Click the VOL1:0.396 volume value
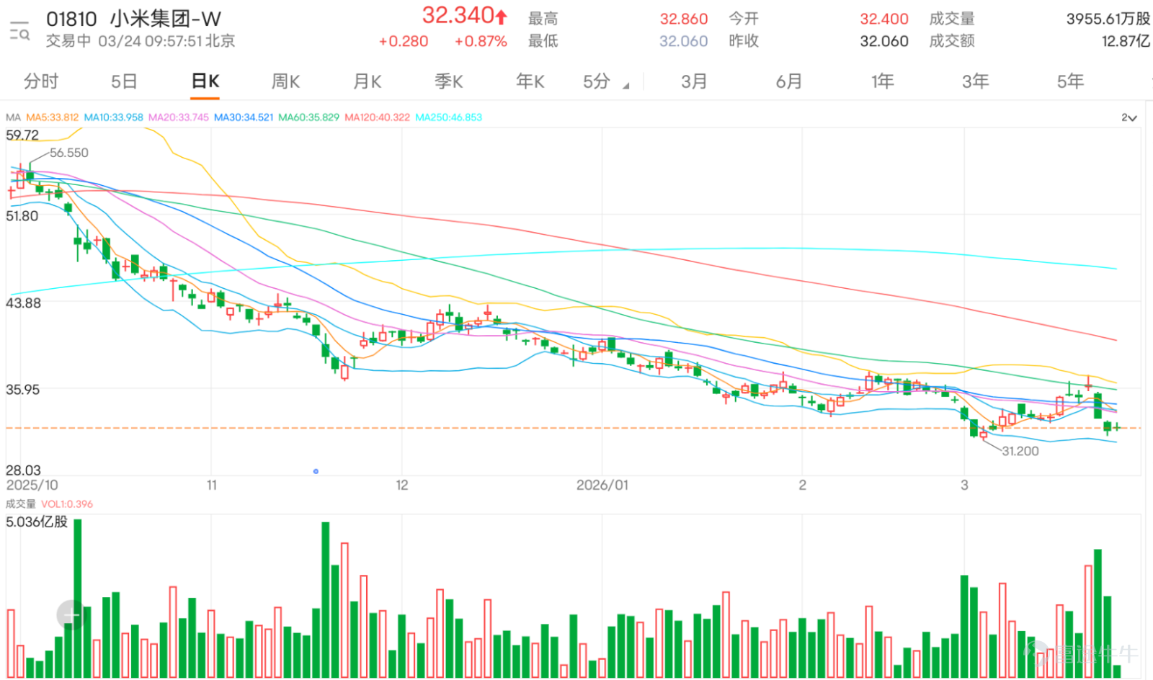The image size is (1153, 680). (x=67, y=504)
